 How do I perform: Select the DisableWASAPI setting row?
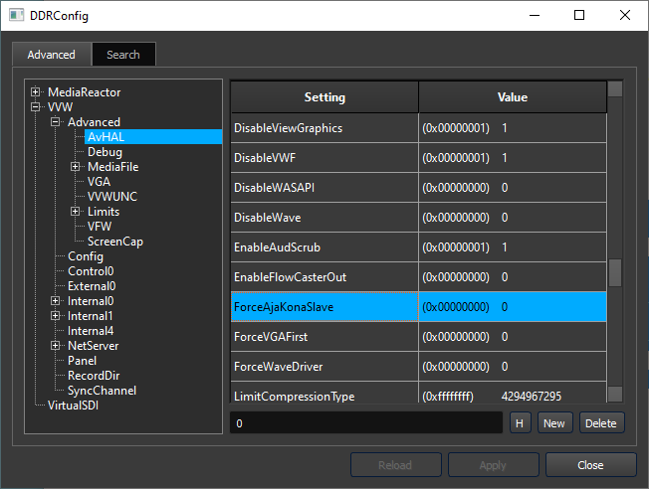pyautogui.click(x=418, y=188)
